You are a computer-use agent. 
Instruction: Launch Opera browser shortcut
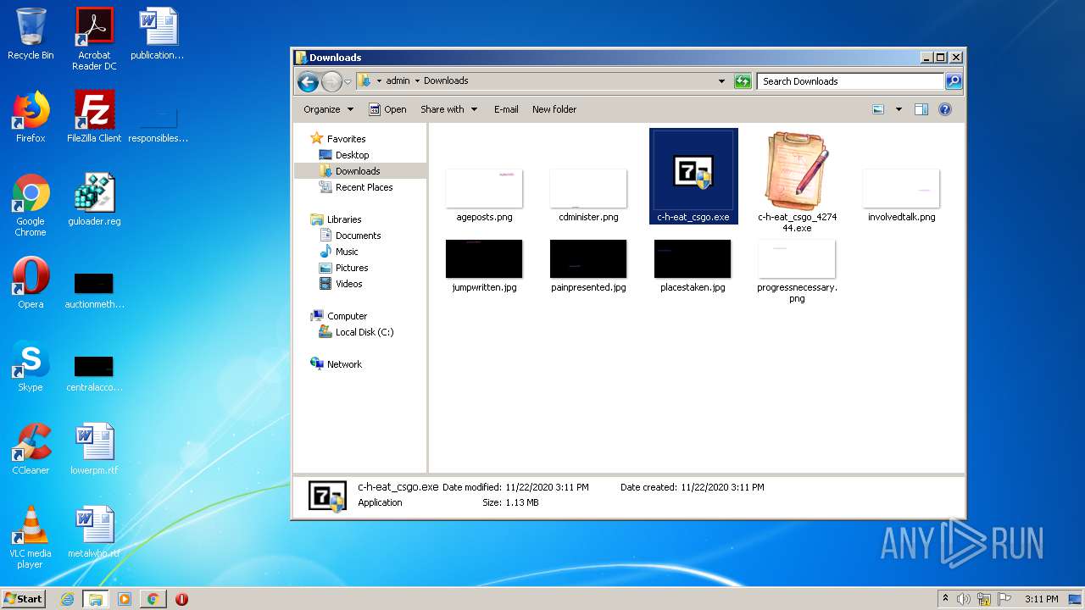(31, 283)
